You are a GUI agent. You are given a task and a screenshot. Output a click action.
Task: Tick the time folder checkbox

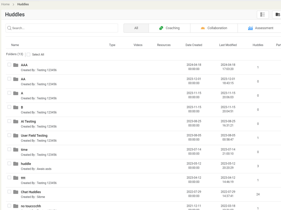(9, 149)
